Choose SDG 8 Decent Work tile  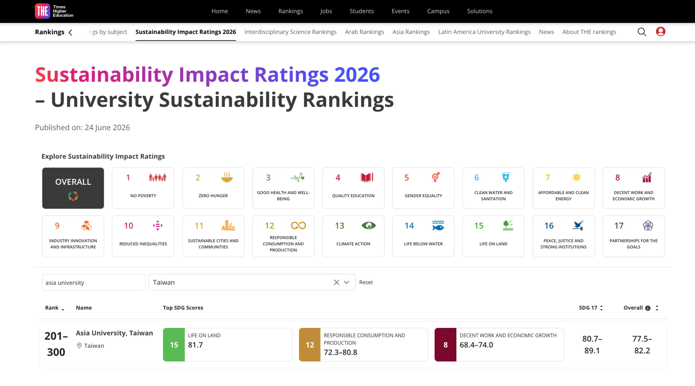point(634,188)
